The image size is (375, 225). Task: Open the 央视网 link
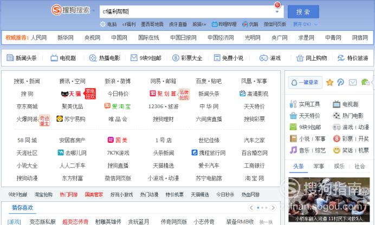click(92, 38)
